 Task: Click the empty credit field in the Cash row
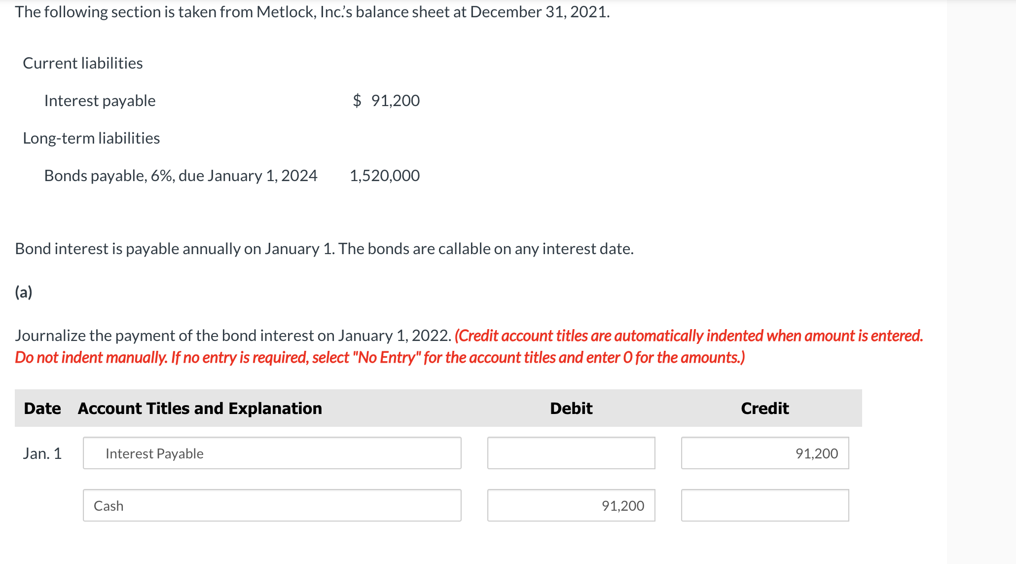click(x=764, y=505)
